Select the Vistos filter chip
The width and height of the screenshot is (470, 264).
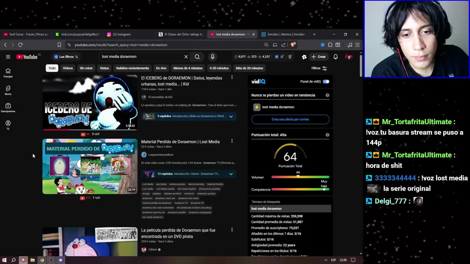(x=104, y=68)
